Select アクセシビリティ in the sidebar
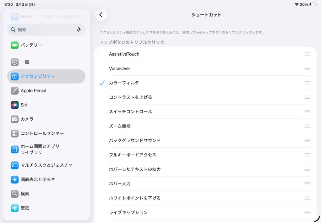Viewport: 321px width, 223px height. [46, 76]
